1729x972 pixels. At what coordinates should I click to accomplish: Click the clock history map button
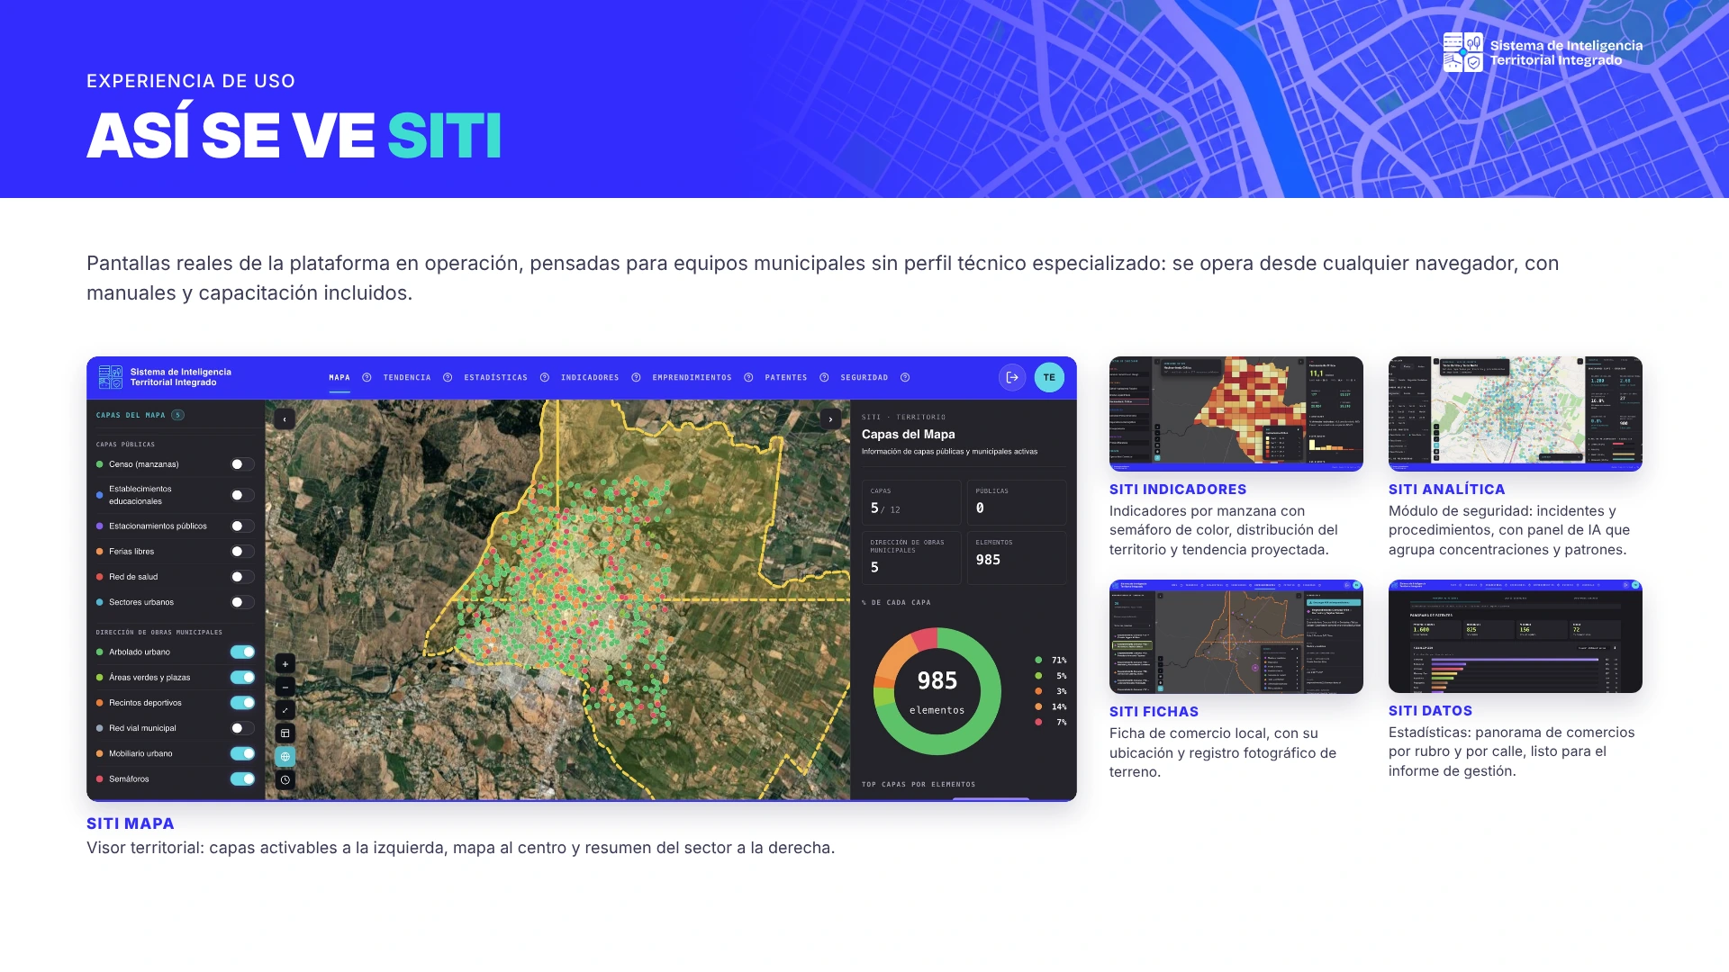tap(285, 780)
